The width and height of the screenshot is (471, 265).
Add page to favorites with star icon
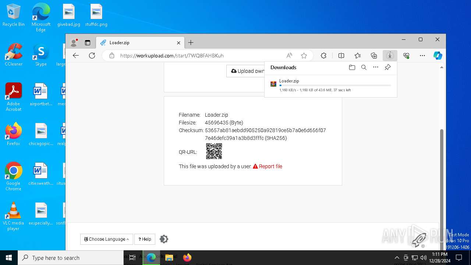tap(304, 56)
